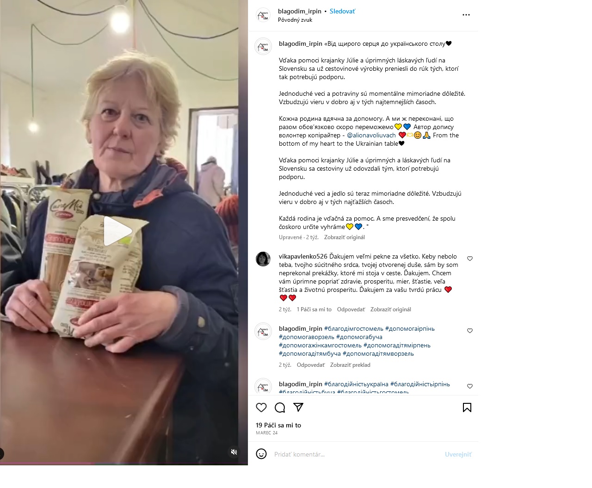Click Zobraziť preklad under hashtag comment
This screenshot has width=592, height=488.
350,365
